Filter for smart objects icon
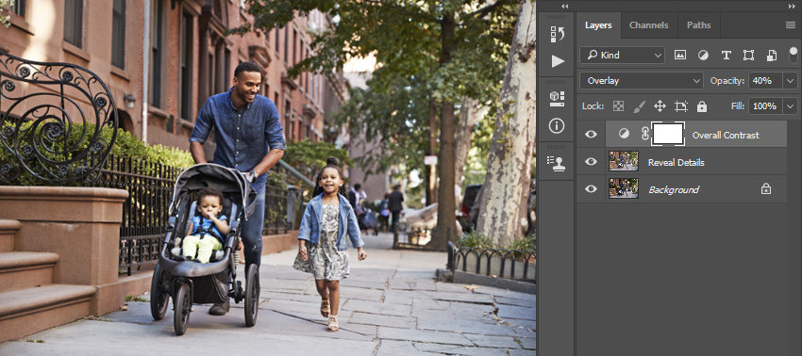The image size is (802, 356). (x=772, y=56)
